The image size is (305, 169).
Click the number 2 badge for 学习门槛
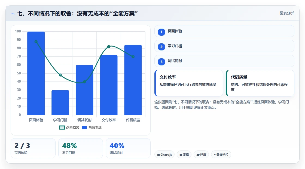pyautogui.click(x=161, y=47)
